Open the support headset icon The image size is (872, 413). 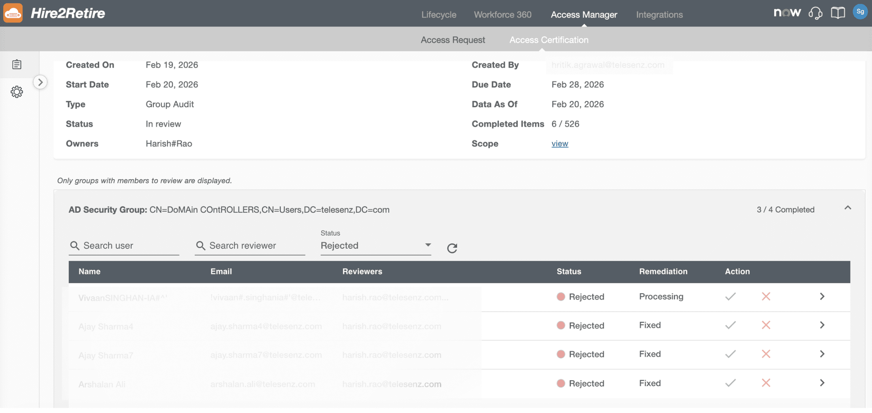point(816,13)
